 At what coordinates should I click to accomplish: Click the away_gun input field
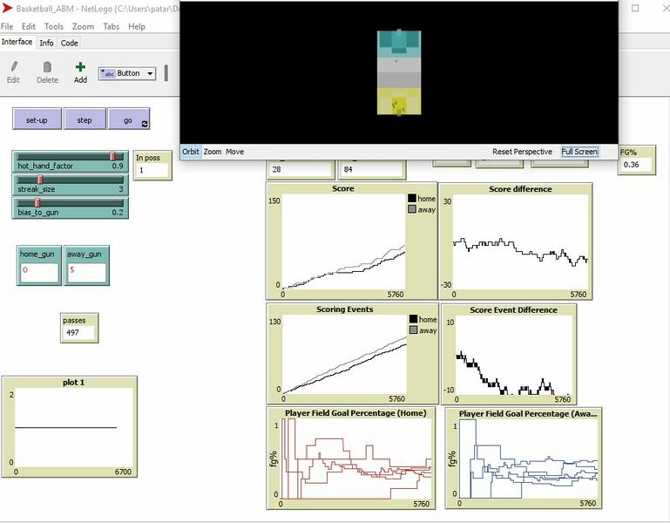(x=86, y=271)
